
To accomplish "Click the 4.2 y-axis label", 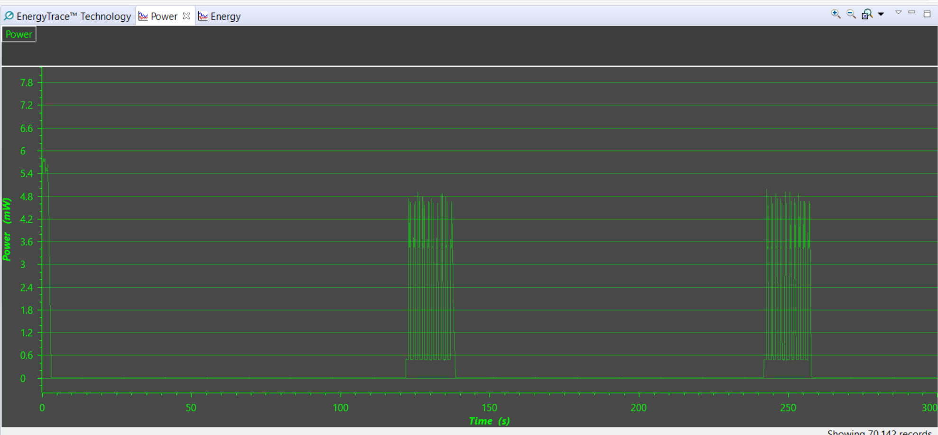I will [x=27, y=219].
